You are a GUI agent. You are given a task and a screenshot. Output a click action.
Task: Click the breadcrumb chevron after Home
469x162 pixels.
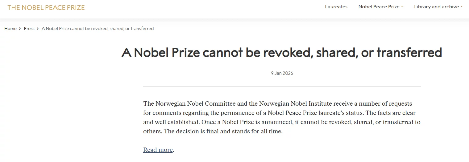pyautogui.click(x=20, y=29)
